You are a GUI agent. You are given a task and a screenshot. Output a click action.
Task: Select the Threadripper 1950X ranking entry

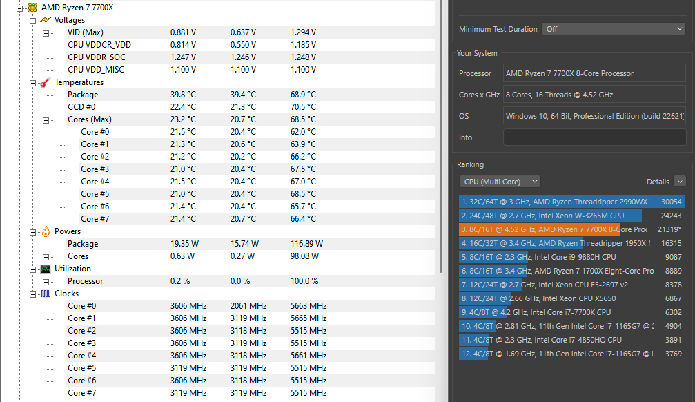[572, 243]
